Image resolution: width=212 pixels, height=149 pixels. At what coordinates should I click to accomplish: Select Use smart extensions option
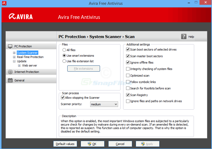(x=64, y=56)
